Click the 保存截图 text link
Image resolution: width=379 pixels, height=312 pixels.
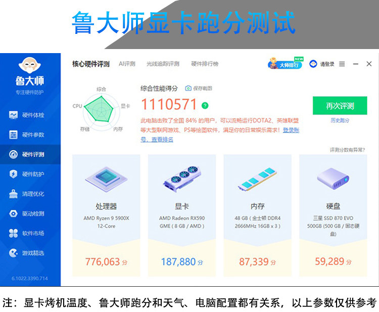tap(203, 88)
